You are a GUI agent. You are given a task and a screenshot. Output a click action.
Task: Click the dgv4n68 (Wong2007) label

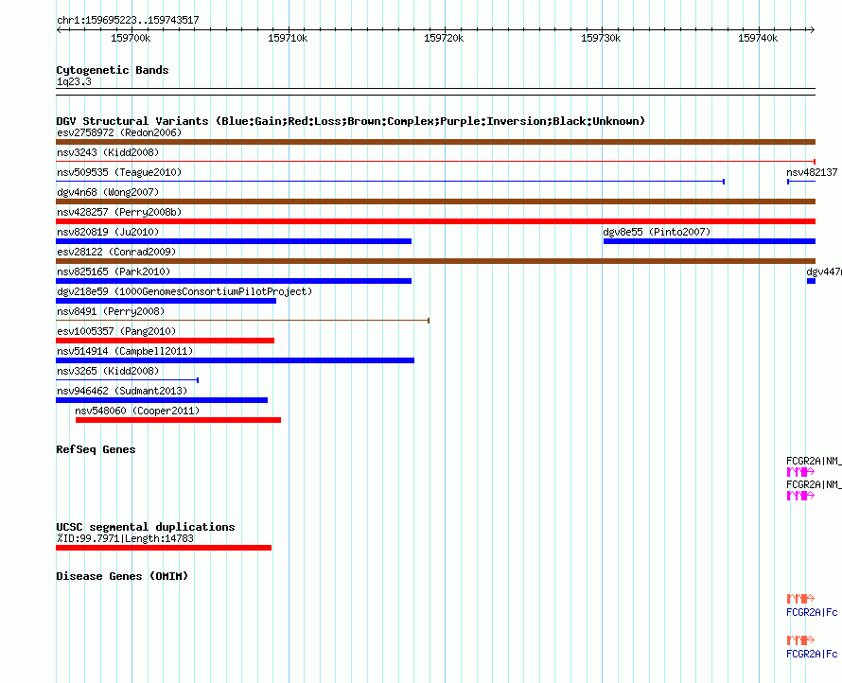click(x=108, y=192)
